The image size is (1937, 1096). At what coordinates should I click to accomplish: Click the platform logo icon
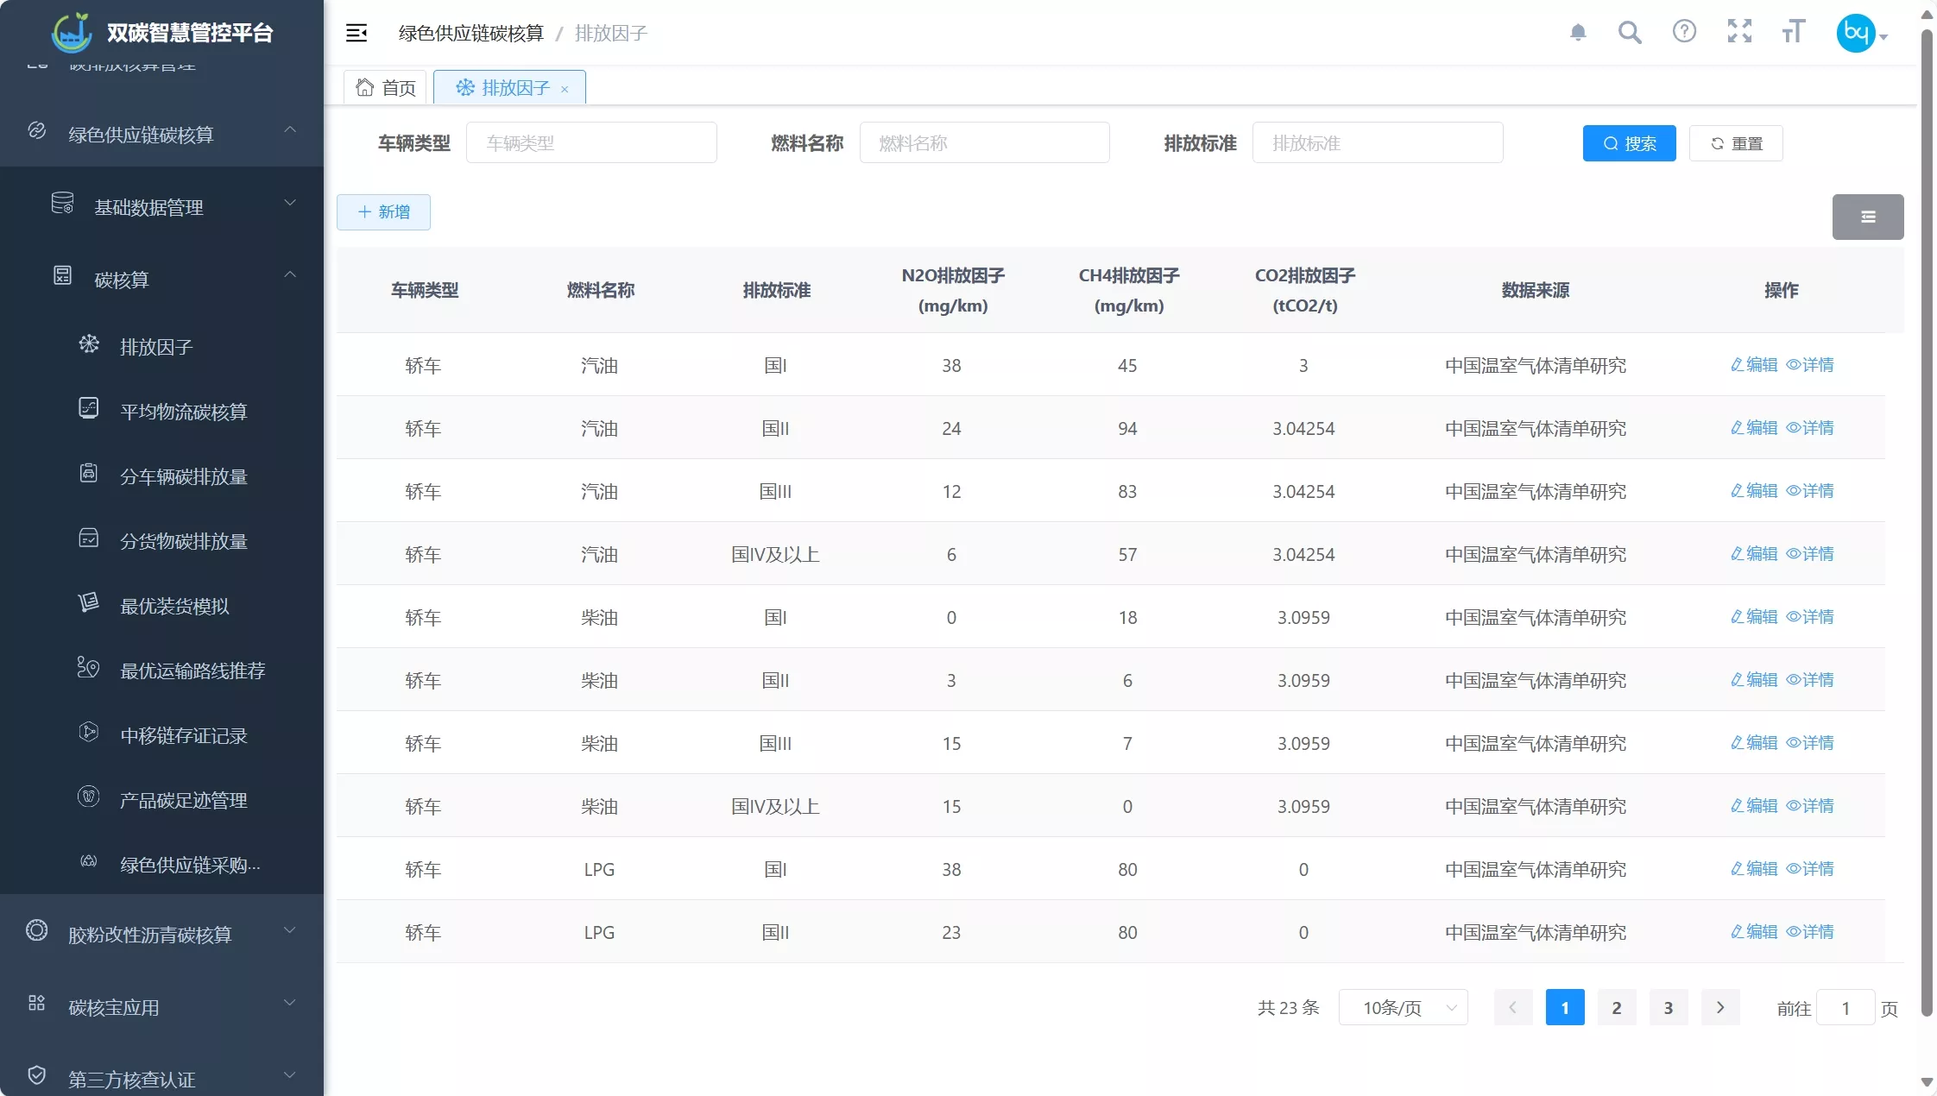click(x=72, y=33)
